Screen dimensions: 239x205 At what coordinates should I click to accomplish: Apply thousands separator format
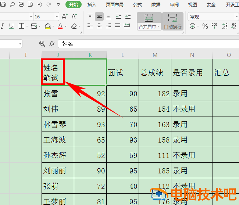pyautogui.click(x=214, y=26)
